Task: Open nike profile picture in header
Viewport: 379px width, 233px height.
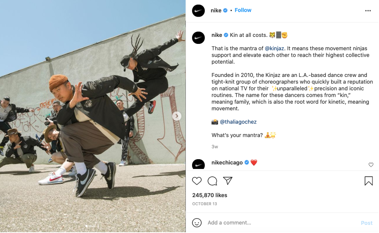Action: (x=199, y=10)
